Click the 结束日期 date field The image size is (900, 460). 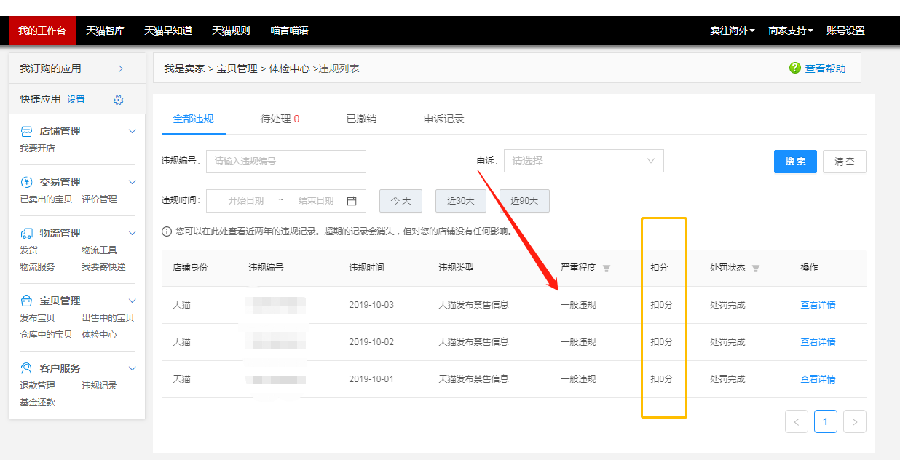coord(316,201)
